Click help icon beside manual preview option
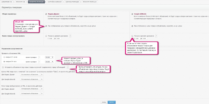This screenshot has width=209, height=104. tap(68, 67)
